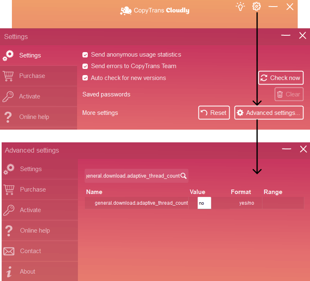Click the yes/no format cell

(246, 203)
